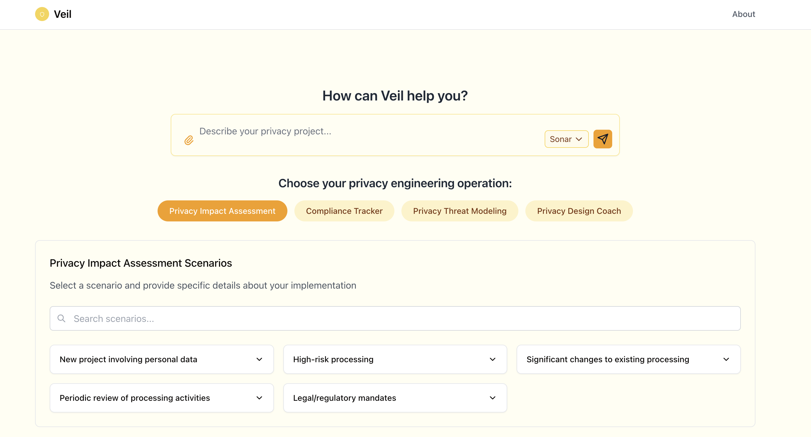
Task: Open the Sonar model dropdown
Action: point(566,139)
